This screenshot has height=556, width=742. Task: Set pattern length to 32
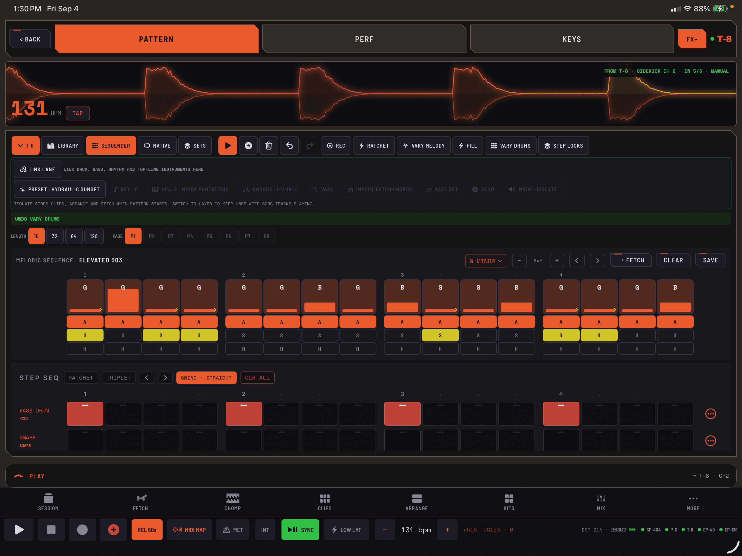coord(55,236)
